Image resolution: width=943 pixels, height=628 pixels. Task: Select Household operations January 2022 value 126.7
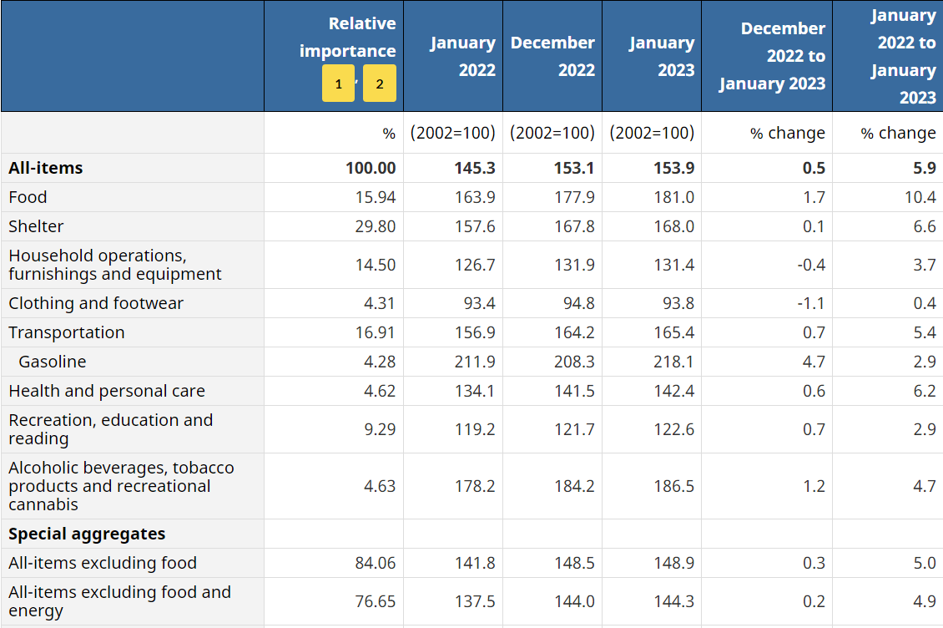[475, 265]
